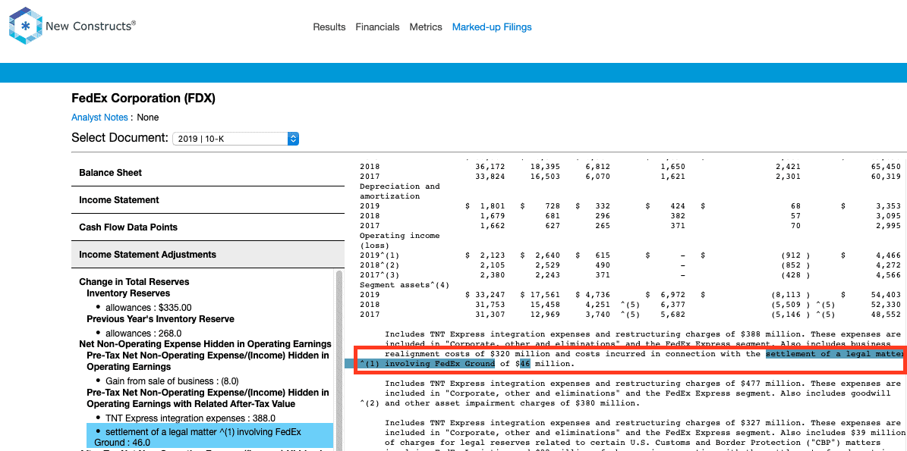Go to the Metrics page
The height and width of the screenshot is (451, 907).
coord(426,27)
